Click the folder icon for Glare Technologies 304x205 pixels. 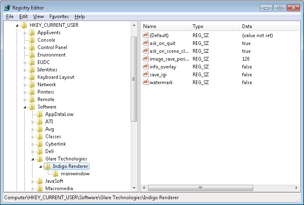click(x=40, y=159)
